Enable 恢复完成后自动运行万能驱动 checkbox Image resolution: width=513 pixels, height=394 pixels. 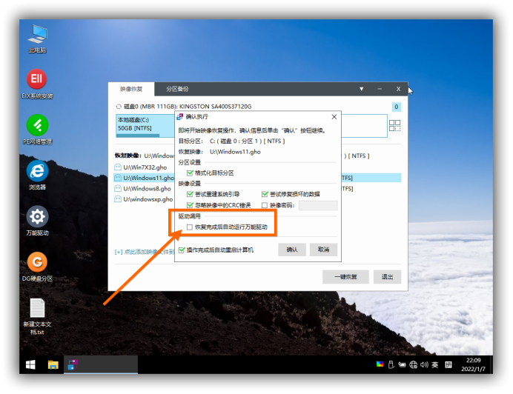(190, 227)
